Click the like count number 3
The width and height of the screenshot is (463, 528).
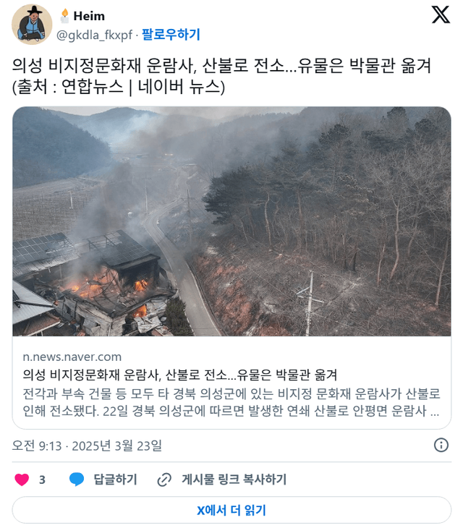coord(42,480)
